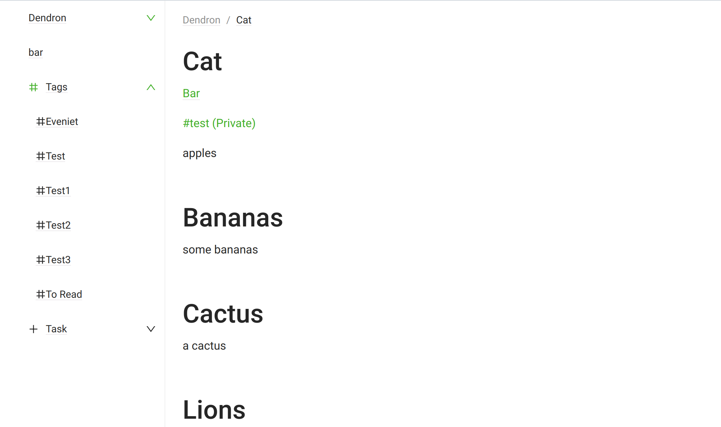Click the plus icon next to Task
The width and height of the screenshot is (721, 427).
pyautogui.click(x=33, y=329)
